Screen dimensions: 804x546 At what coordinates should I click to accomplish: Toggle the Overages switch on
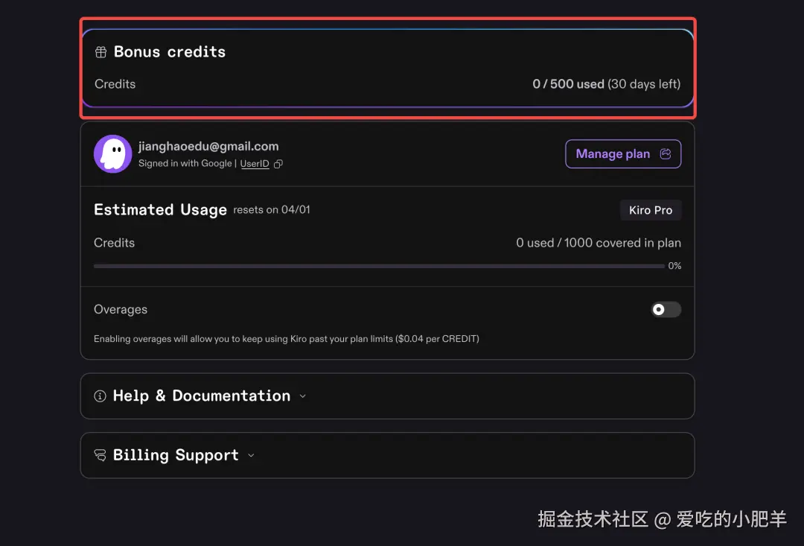[x=666, y=309]
